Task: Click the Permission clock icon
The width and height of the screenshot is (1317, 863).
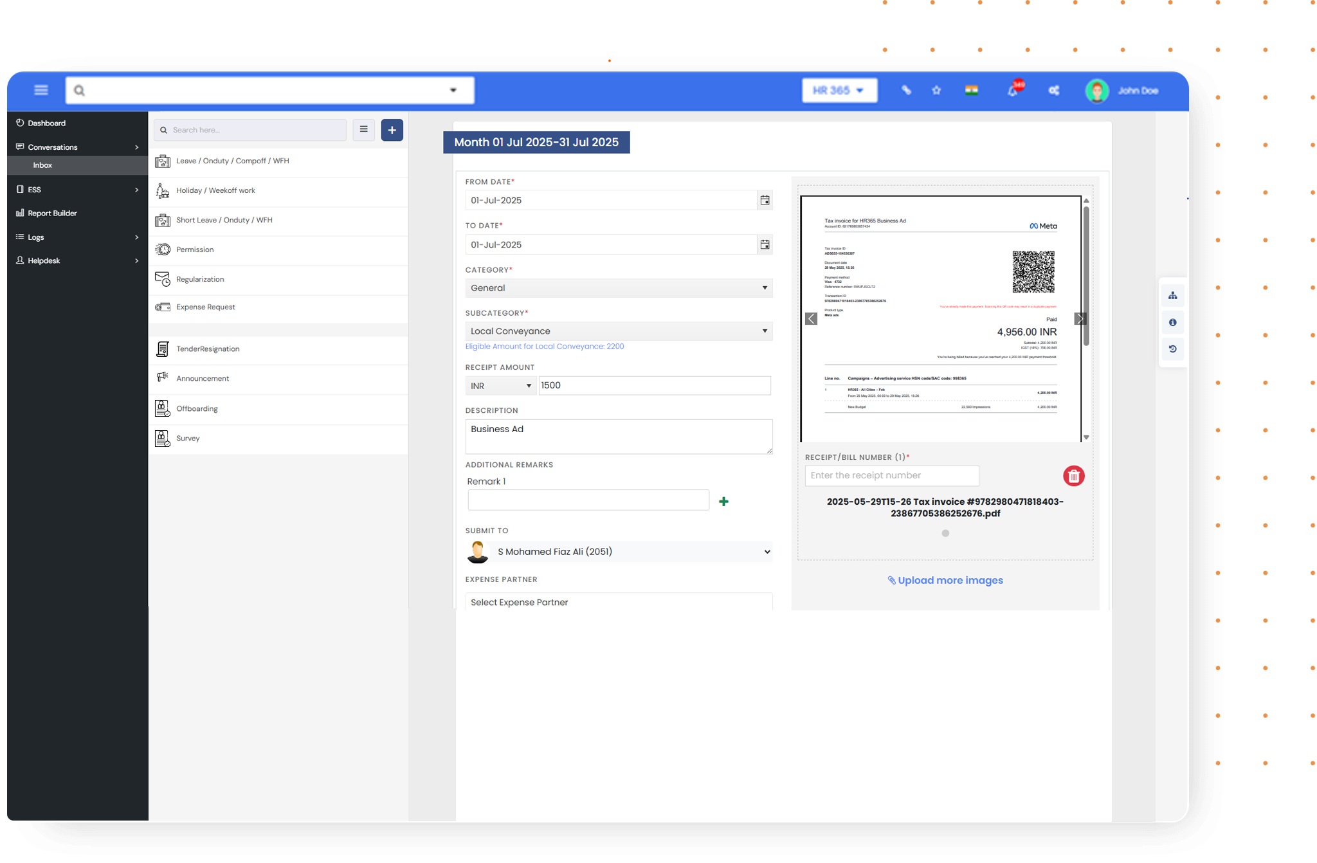Action: (x=163, y=250)
